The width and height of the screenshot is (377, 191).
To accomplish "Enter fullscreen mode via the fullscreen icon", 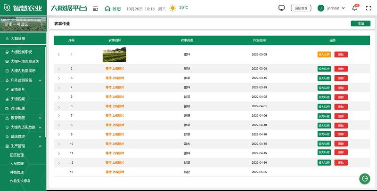I will click(369, 8).
